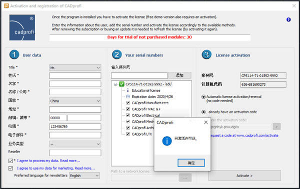The height and width of the screenshot is (189, 300).
Task: Open the country dropdown showing China
Action: click(75, 101)
